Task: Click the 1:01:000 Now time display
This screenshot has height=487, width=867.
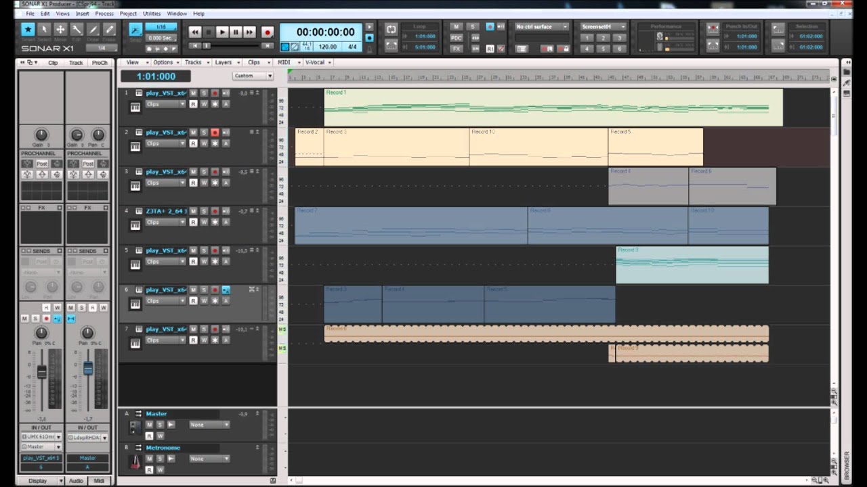Action: pos(156,76)
